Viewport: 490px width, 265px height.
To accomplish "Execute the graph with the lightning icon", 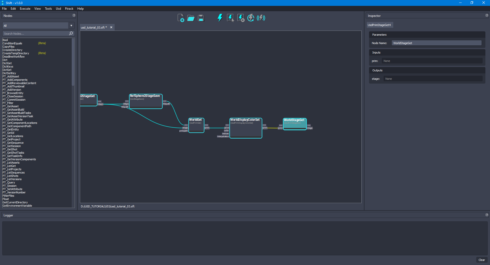I will pos(220,18).
